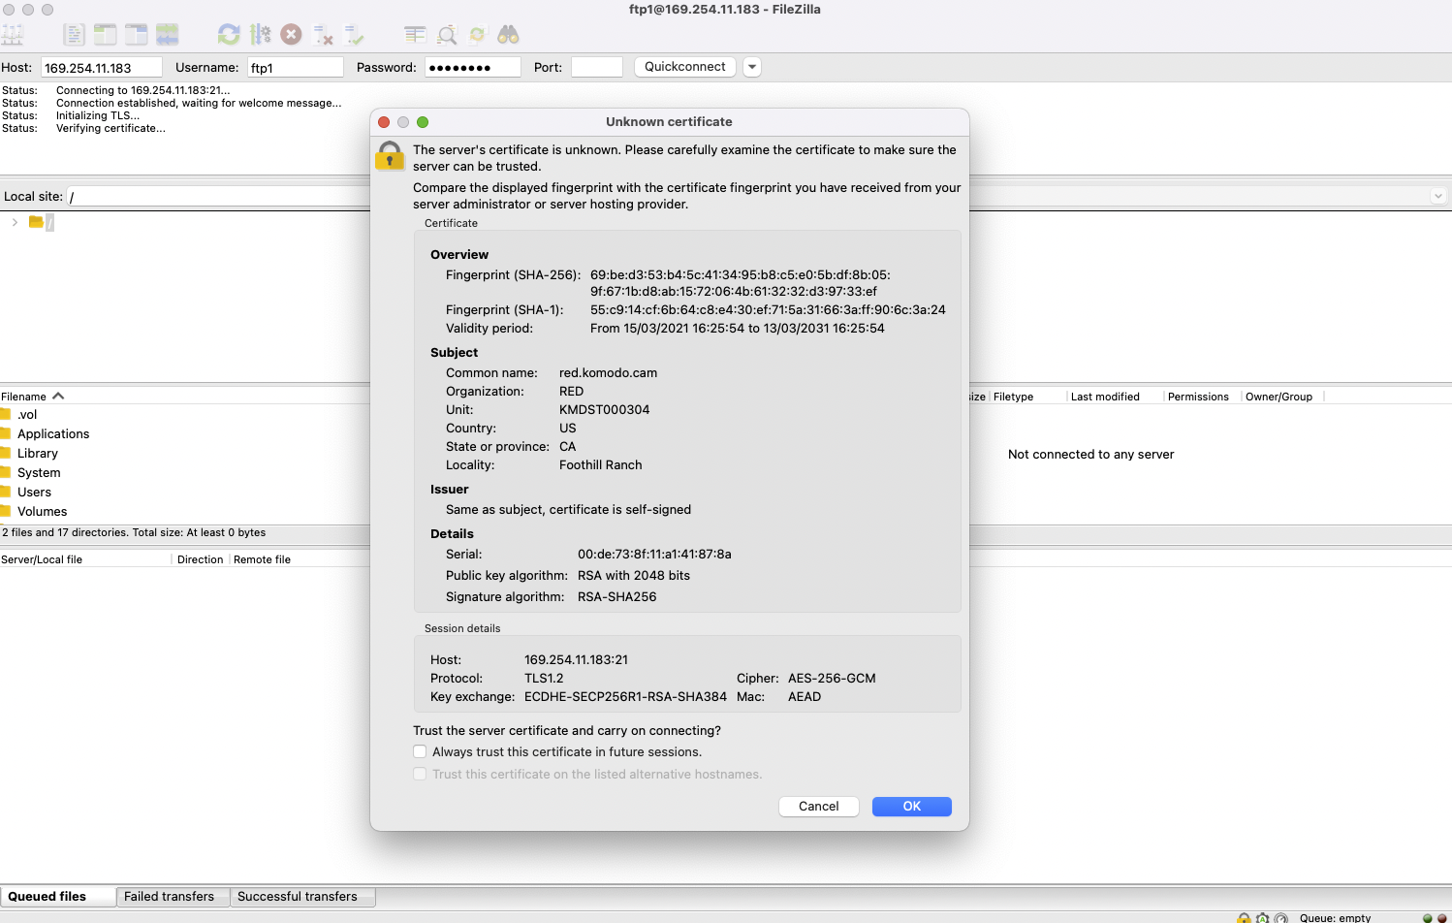Click the 'Verifying certificate...' log line
This screenshot has width=1452, height=923.
pos(110,128)
